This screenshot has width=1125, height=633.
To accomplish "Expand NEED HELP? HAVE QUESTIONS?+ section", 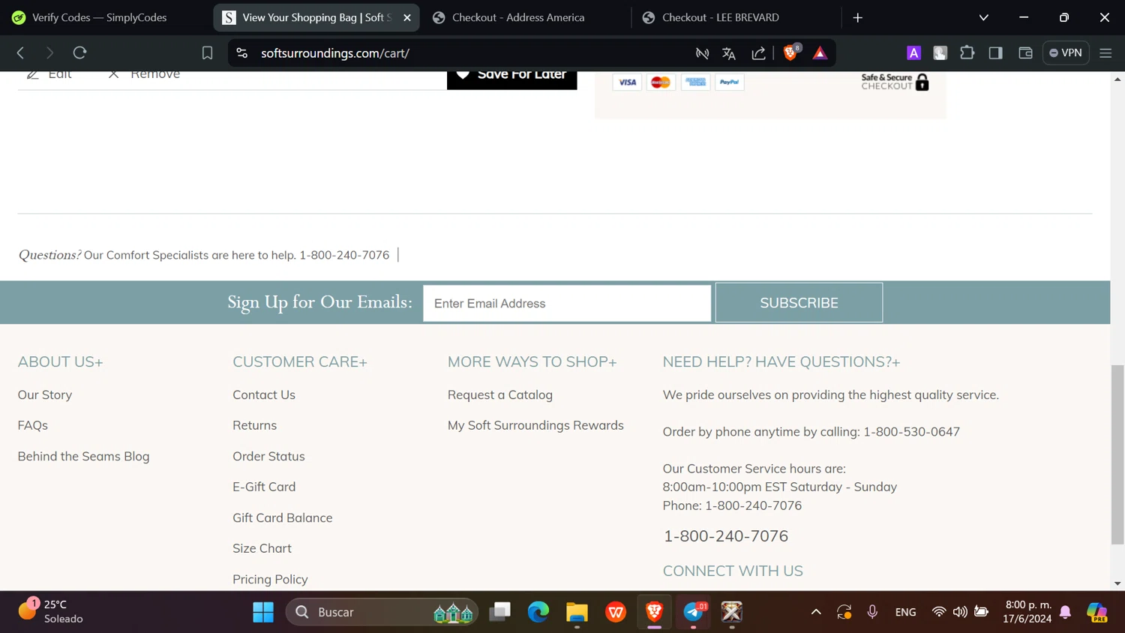I will [781, 361].
